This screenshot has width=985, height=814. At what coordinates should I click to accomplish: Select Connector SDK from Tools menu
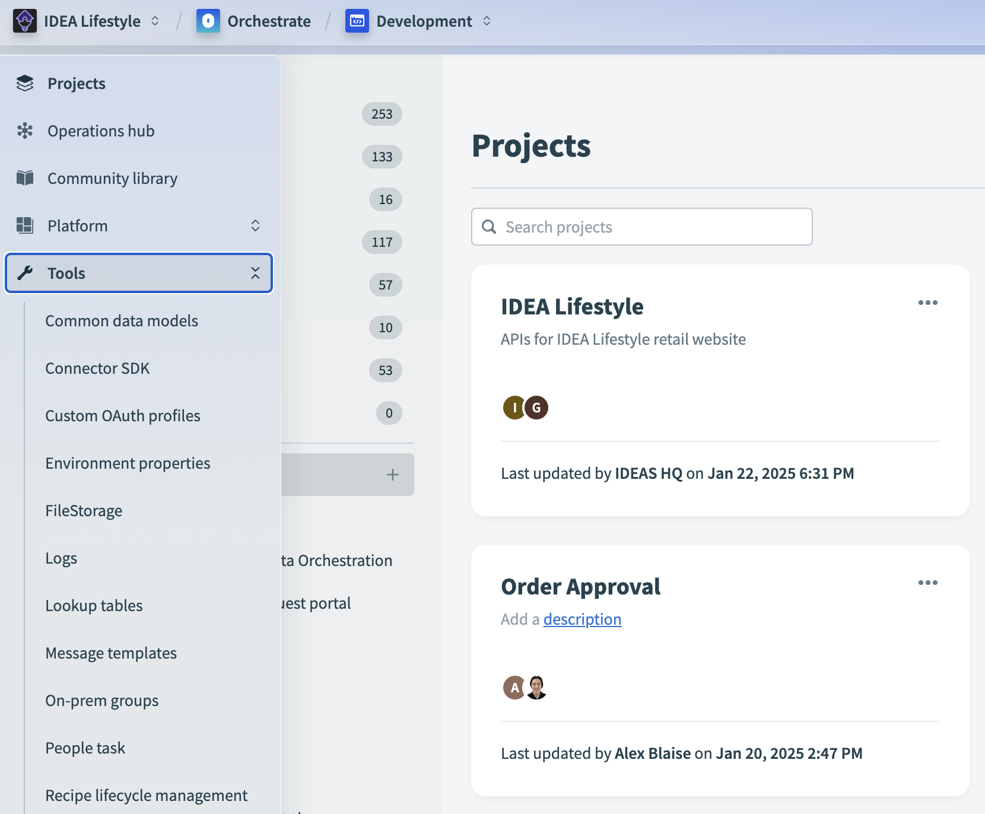click(97, 368)
